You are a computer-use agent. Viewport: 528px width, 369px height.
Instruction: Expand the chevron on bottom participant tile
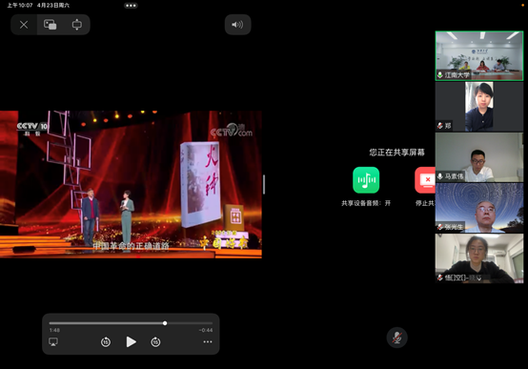[478, 278]
